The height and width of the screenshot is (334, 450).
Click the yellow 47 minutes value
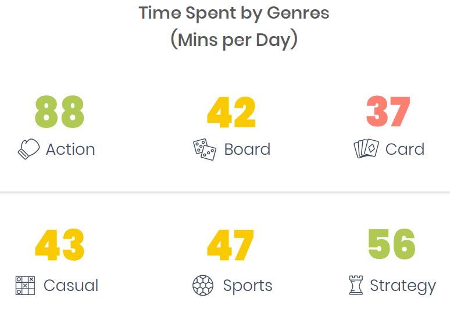tap(230, 245)
